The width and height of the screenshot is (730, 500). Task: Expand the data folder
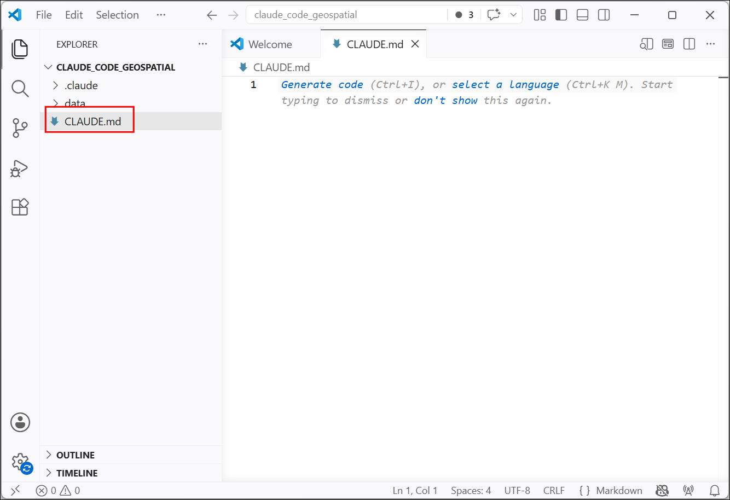tap(131, 103)
